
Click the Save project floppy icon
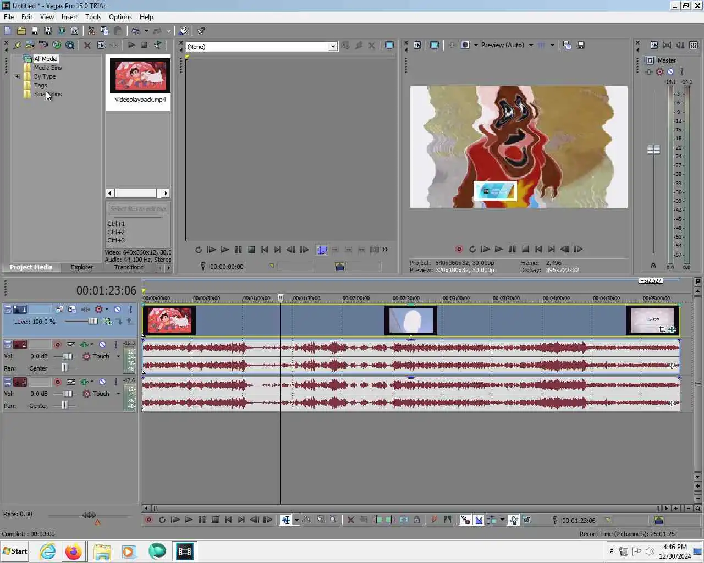coord(34,31)
